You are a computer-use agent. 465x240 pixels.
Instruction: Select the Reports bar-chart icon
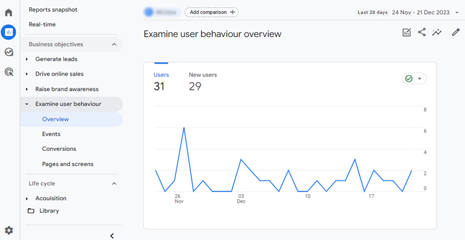coord(9,32)
